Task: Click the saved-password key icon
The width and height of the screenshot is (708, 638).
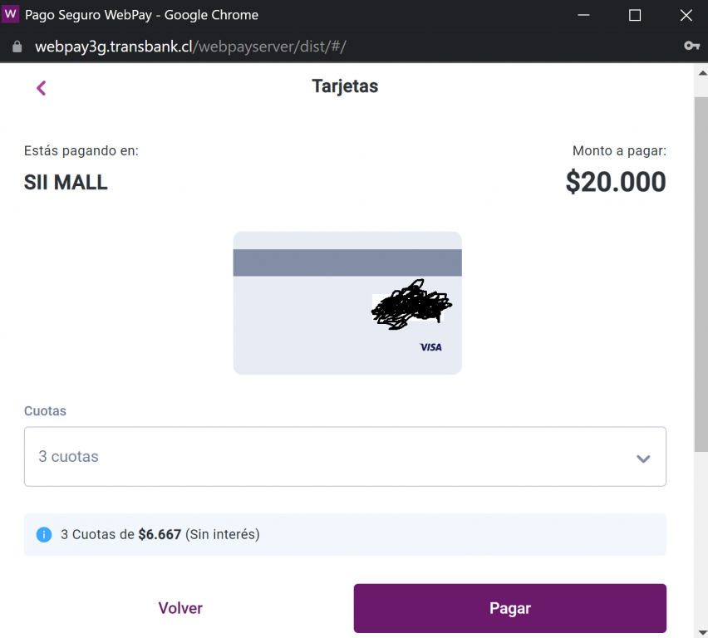Action: tap(691, 46)
